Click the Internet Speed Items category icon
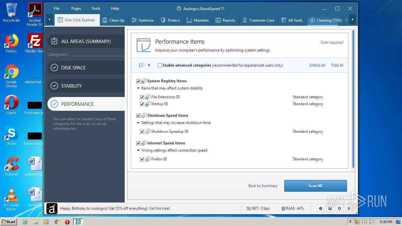The height and width of the screenshot is (226, 402). 144,143
